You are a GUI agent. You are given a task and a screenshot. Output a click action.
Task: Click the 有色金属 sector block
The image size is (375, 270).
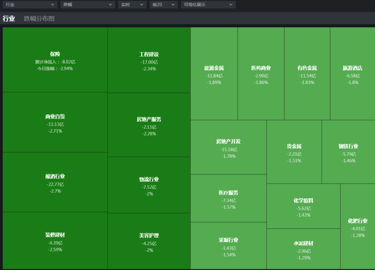307,74
